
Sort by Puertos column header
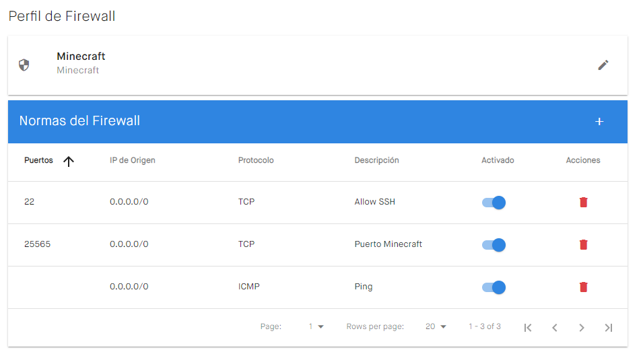click(38, 160)
